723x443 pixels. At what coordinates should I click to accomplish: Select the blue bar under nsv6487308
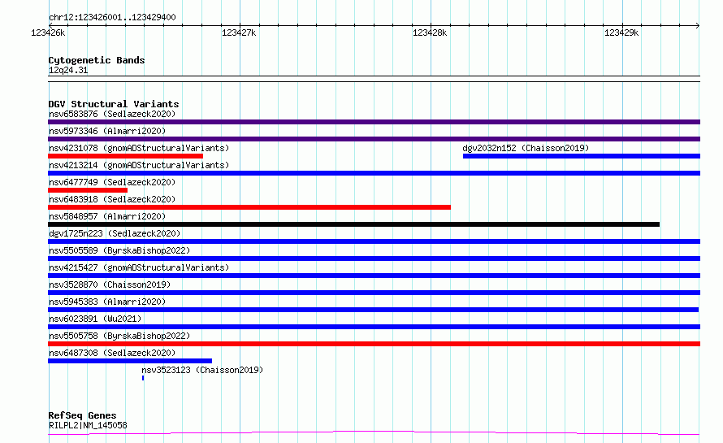(130, 361)
